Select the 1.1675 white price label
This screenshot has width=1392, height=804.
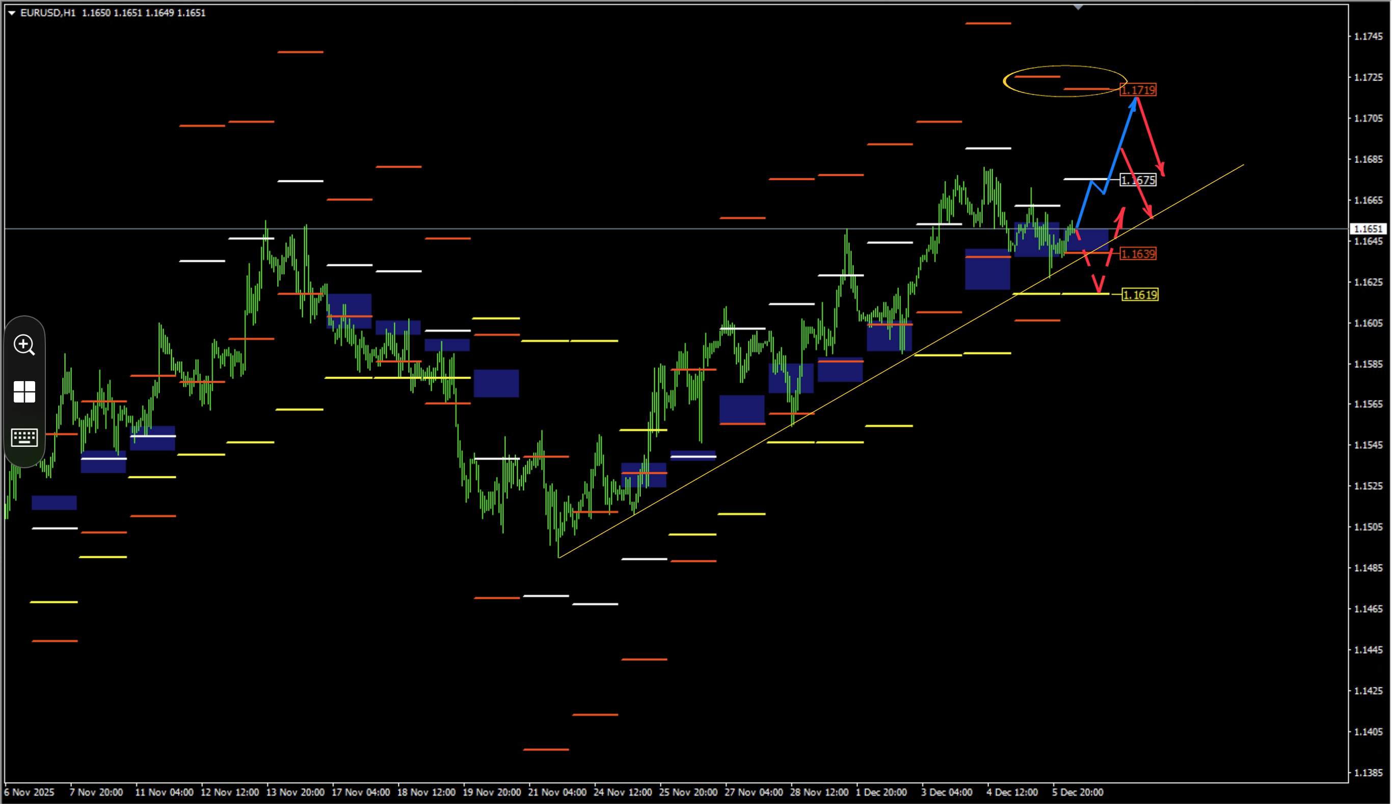1138,180
